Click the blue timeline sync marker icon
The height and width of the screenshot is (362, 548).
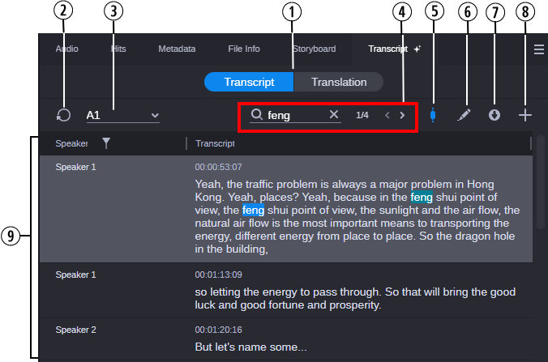pyautogui.click(x=433, y=115)
